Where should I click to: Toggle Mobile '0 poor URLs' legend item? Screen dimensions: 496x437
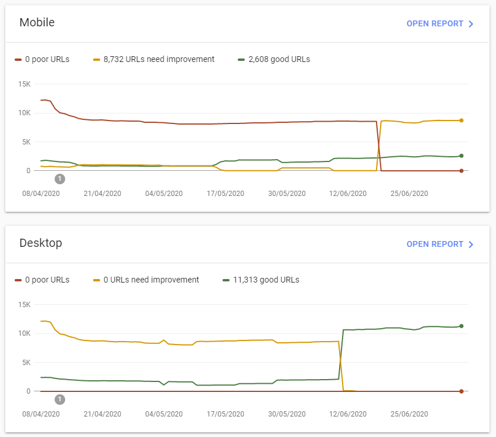[42, 59]
